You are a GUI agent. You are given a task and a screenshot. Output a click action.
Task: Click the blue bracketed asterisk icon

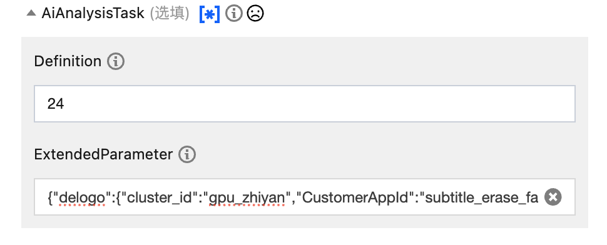pos(210,14)
